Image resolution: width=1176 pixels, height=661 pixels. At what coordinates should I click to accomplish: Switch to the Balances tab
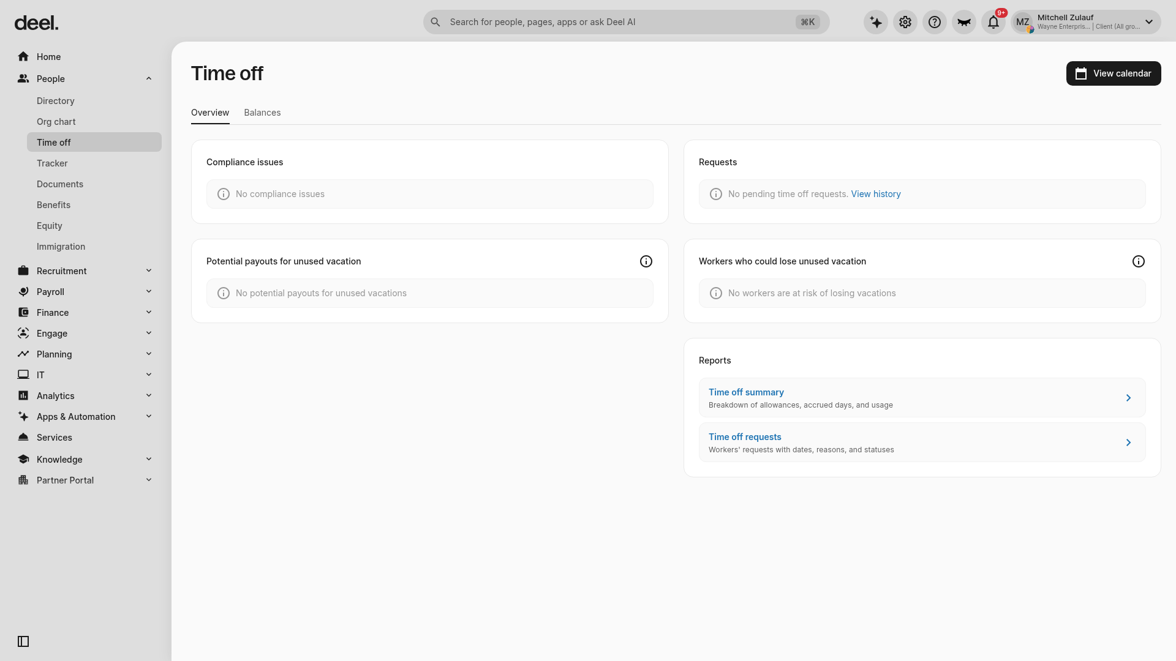(262, 113)
